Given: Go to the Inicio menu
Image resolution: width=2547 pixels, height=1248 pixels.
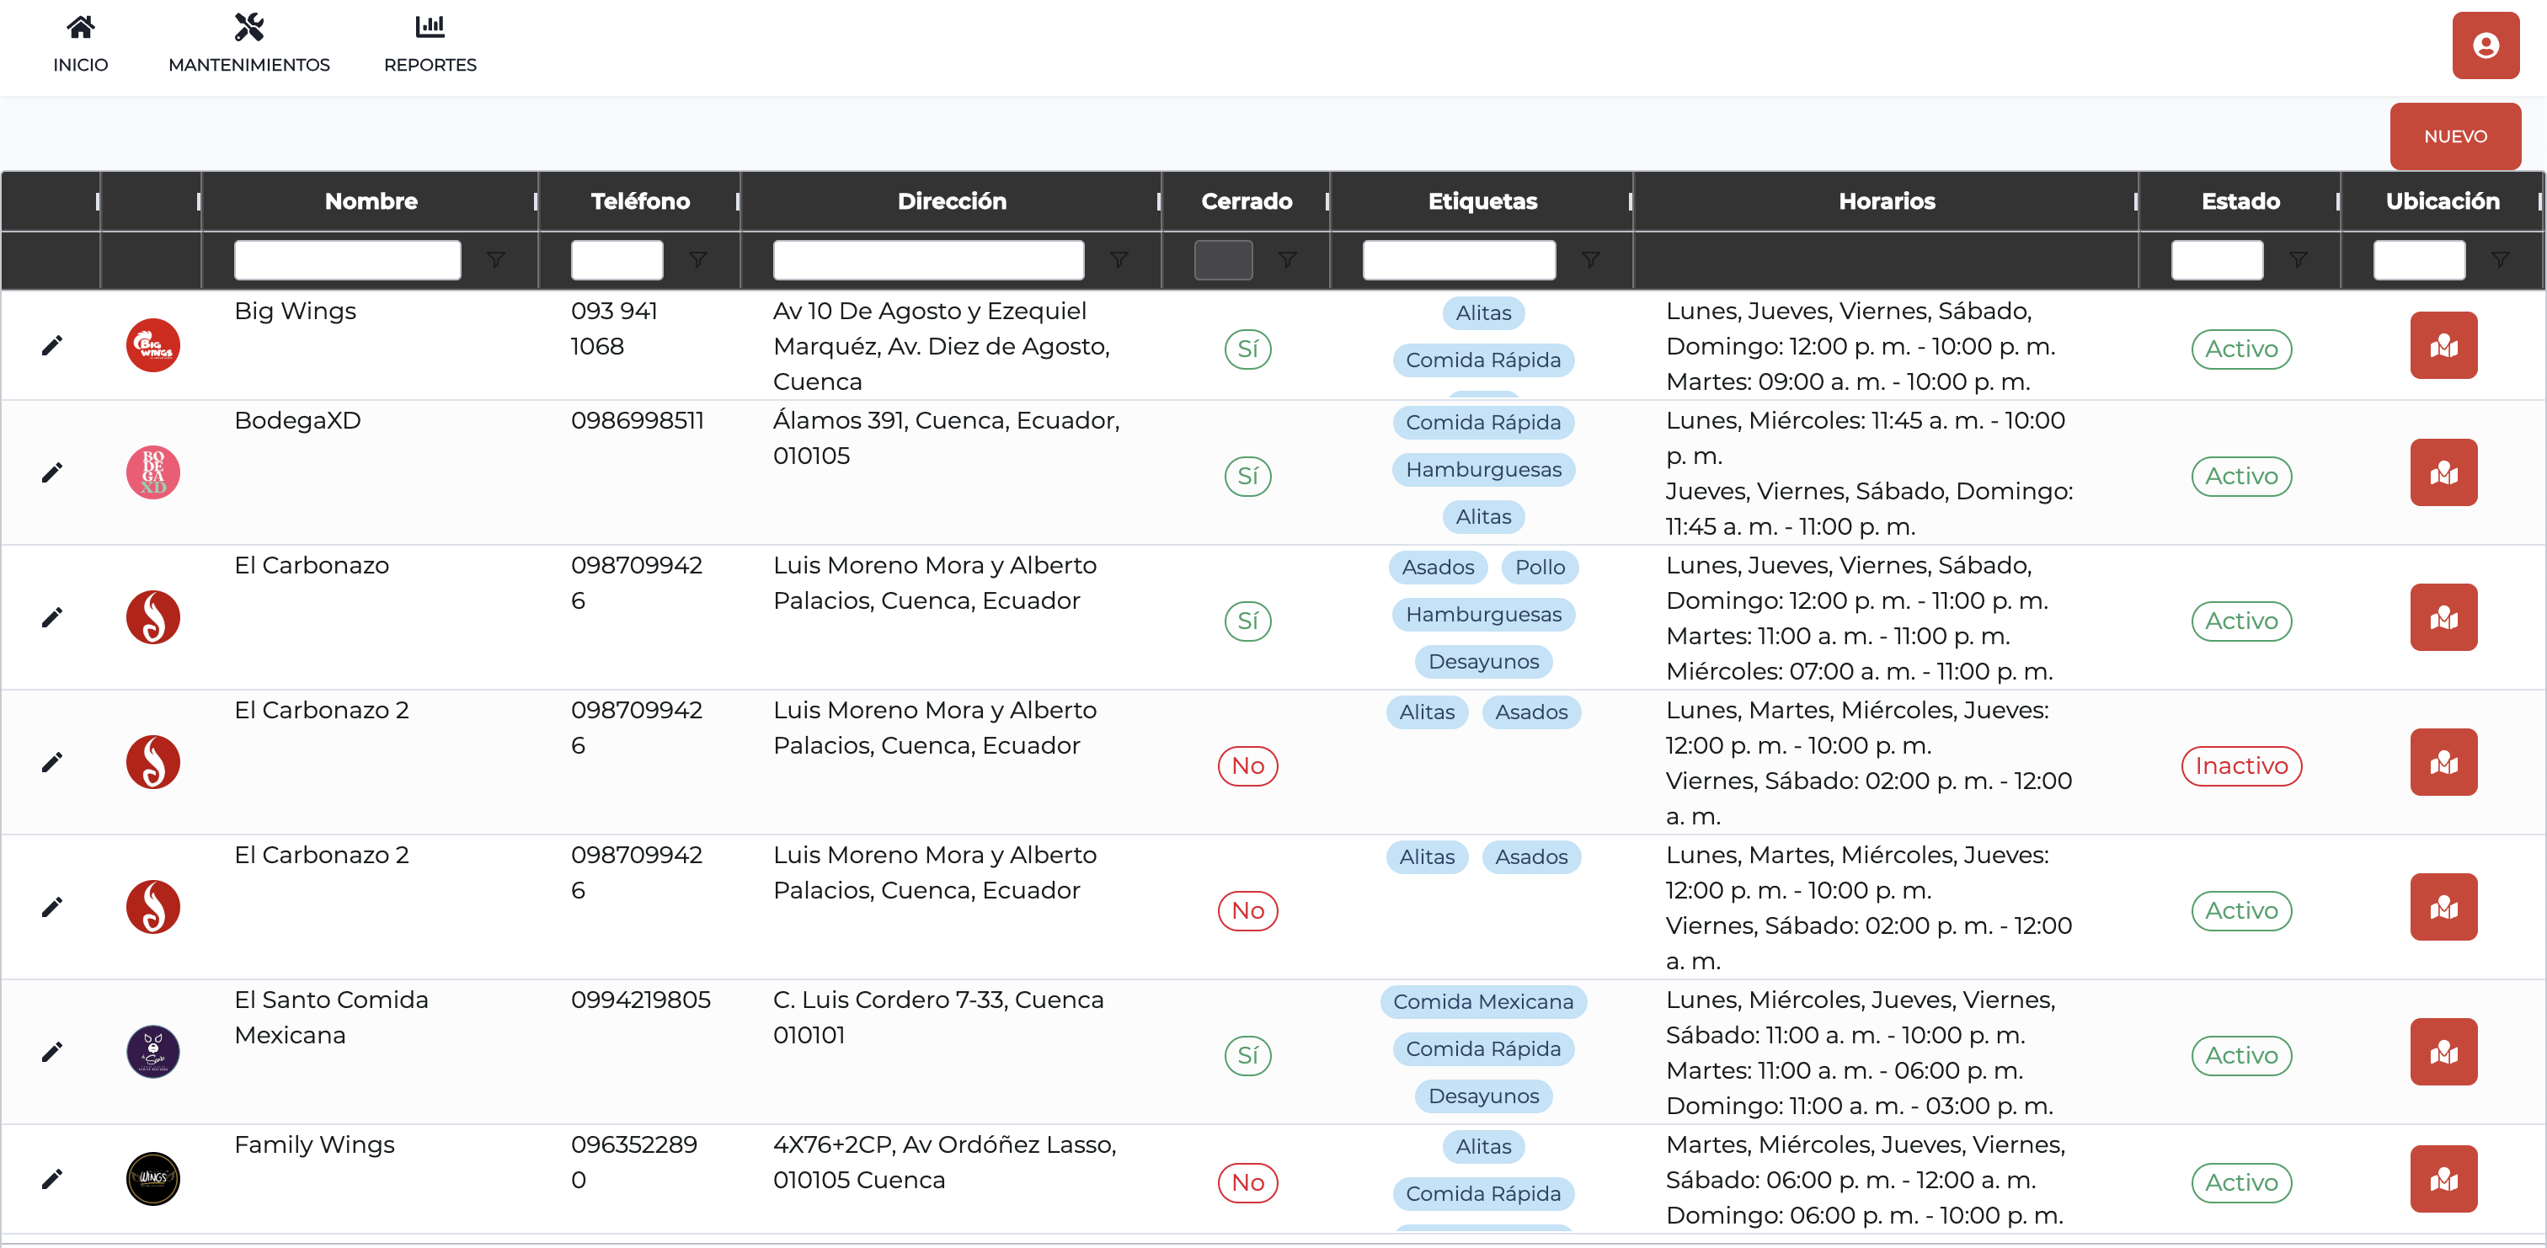Looking at the screenshot, I should [80, 45].
